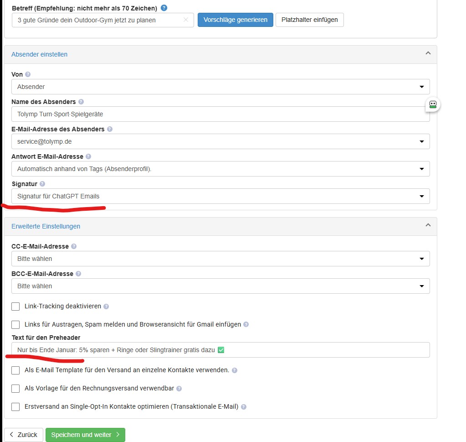Toggle Erstversand an Single-Opt-In Kontakte optimieren
Viewport: 466px width, 442px height.
click(x=15, y=406)
